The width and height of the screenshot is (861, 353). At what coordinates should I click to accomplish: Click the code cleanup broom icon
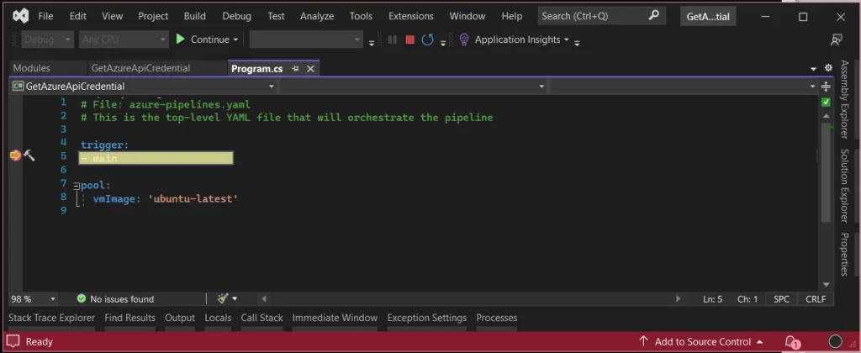[222, 298]
